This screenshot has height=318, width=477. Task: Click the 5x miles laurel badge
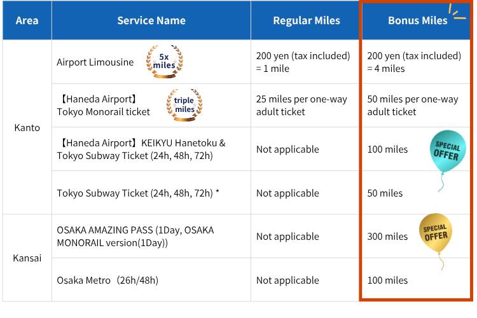pos(164,62)
